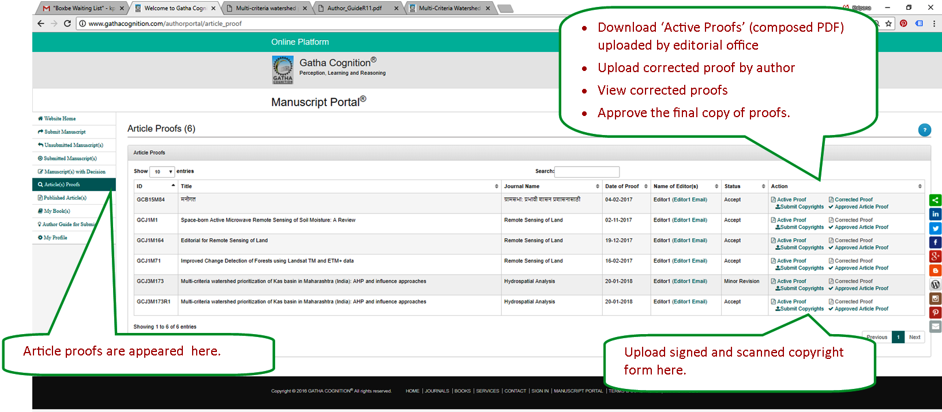The height and width of the screenshot is (412, 942).
Task: Click the blue help question mark icon
Action: point(924,130)
